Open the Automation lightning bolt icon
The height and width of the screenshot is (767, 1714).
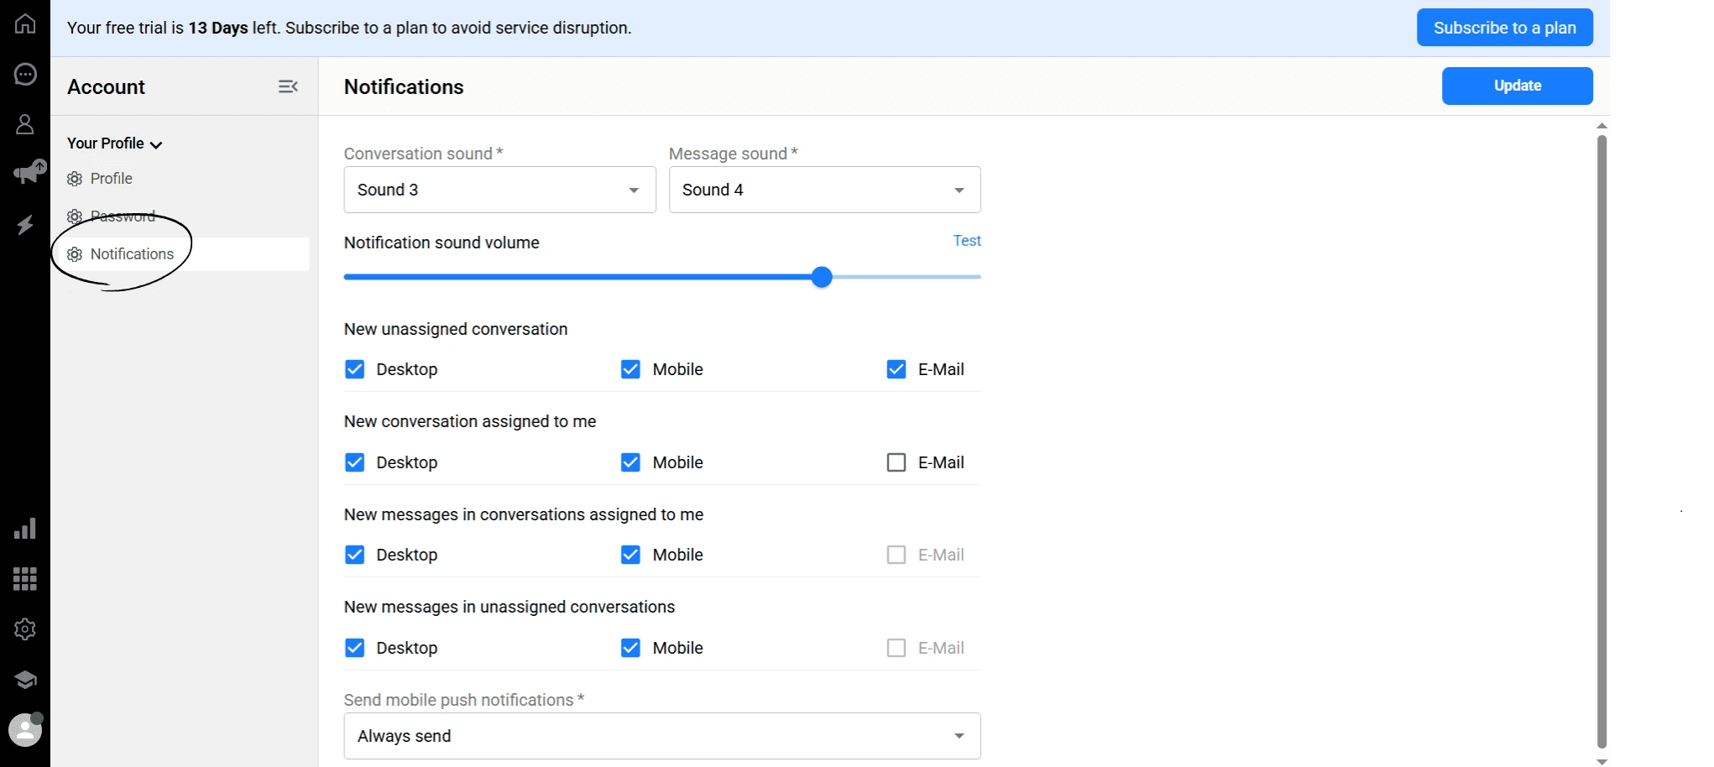[25, 224]
